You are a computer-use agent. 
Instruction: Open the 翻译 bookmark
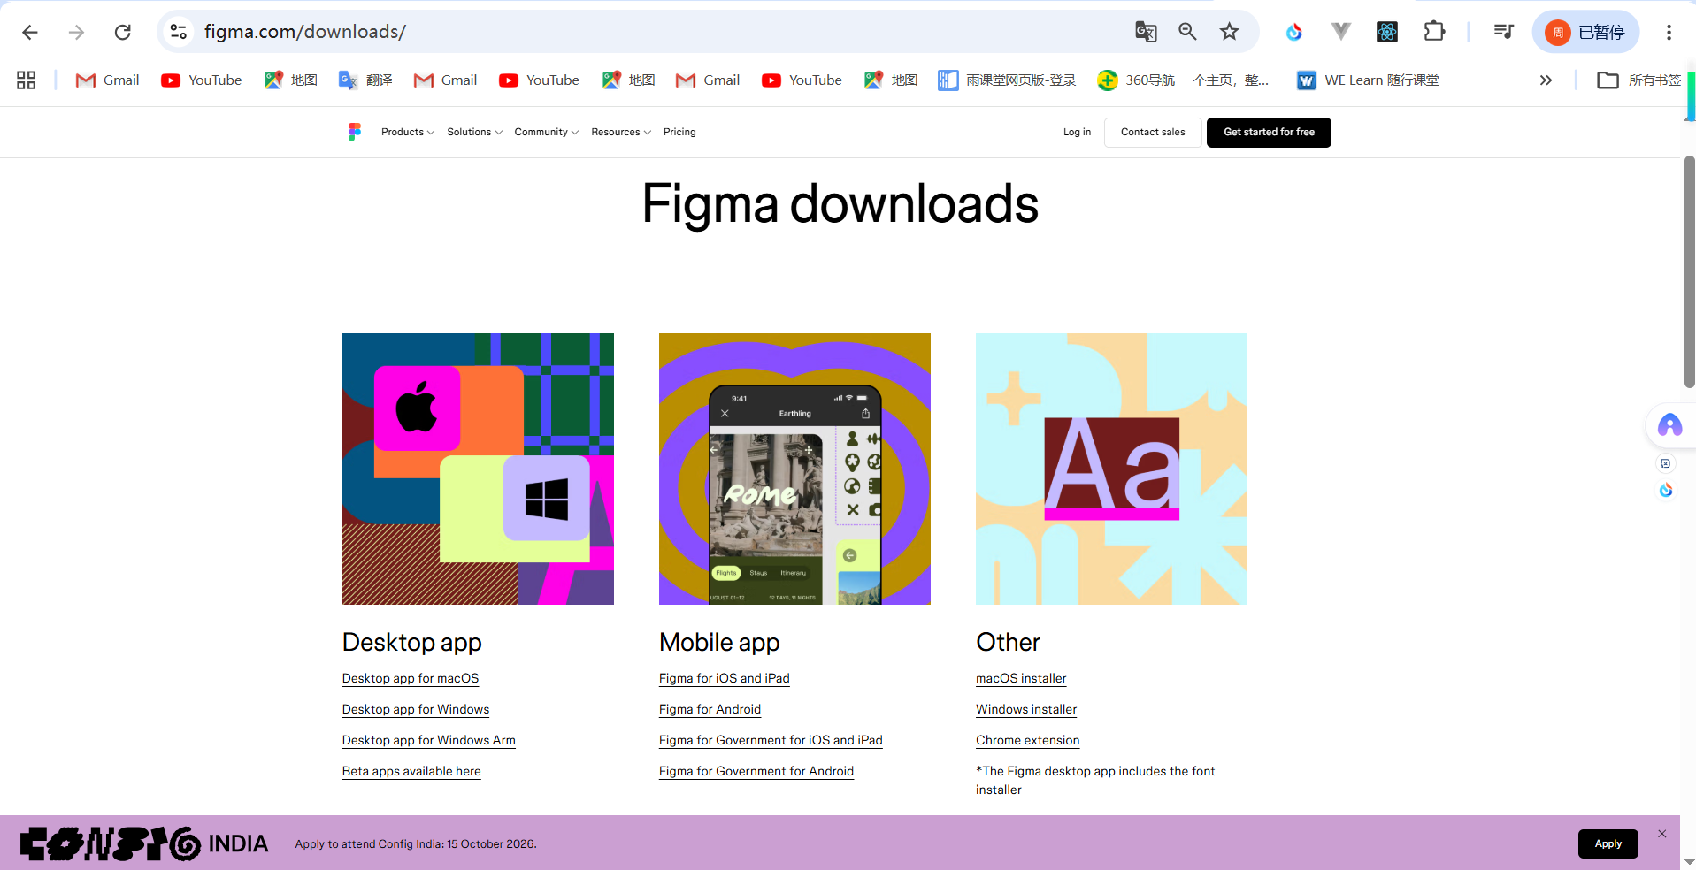click(x=365, y=80)
